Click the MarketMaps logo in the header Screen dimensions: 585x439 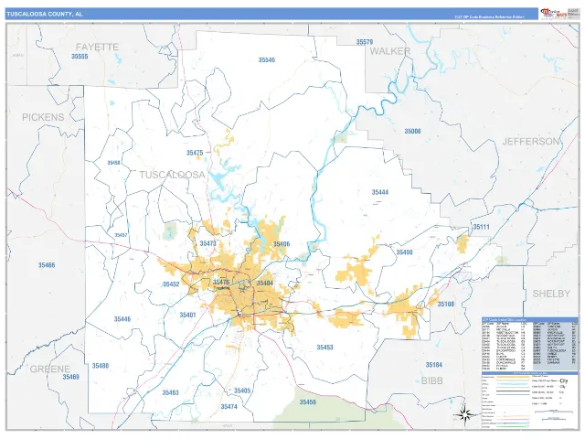[x=554, y=14]
